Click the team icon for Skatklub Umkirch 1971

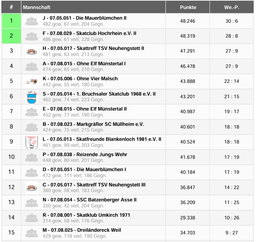(32, 218)
